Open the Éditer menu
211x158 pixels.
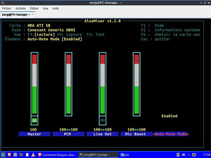point(34,8)
